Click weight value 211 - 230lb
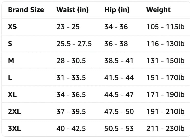 coord(166,129)
